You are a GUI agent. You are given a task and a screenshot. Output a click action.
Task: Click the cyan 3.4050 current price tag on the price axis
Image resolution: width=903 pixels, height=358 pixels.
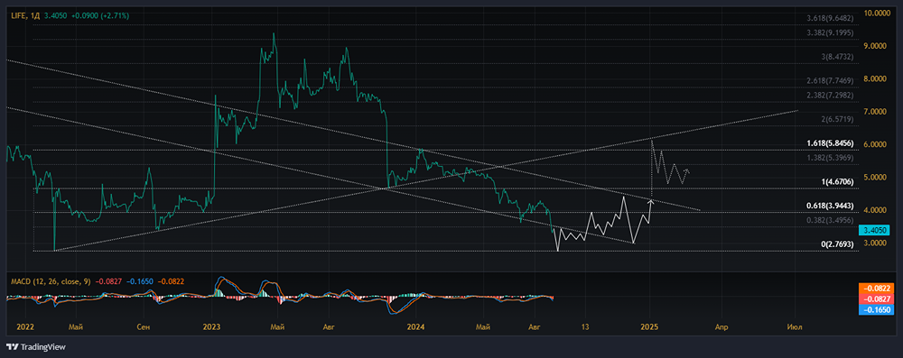[874, 230]
